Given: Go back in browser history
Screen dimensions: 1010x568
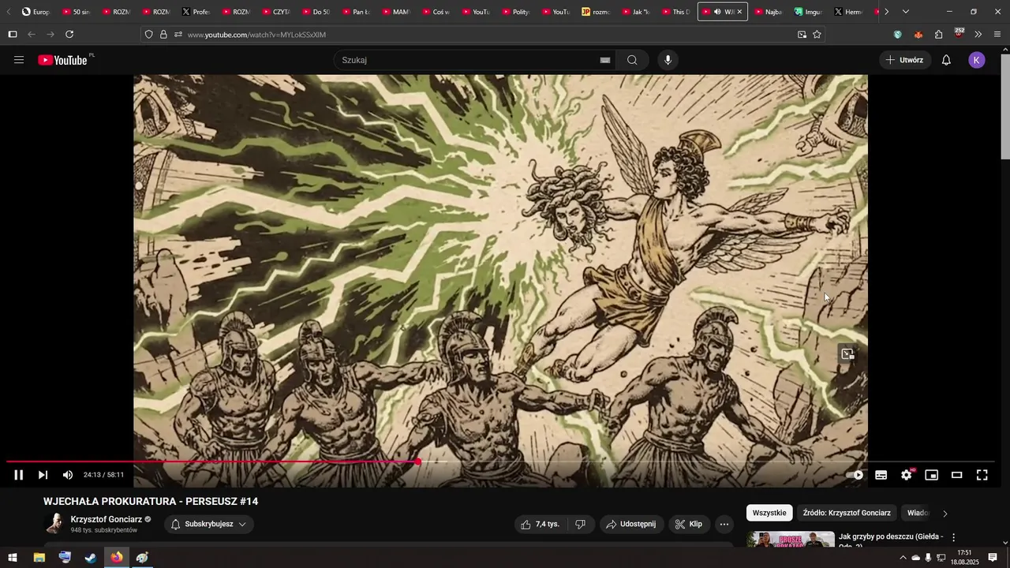Looking at the screenshot, I should coord(32,35).
